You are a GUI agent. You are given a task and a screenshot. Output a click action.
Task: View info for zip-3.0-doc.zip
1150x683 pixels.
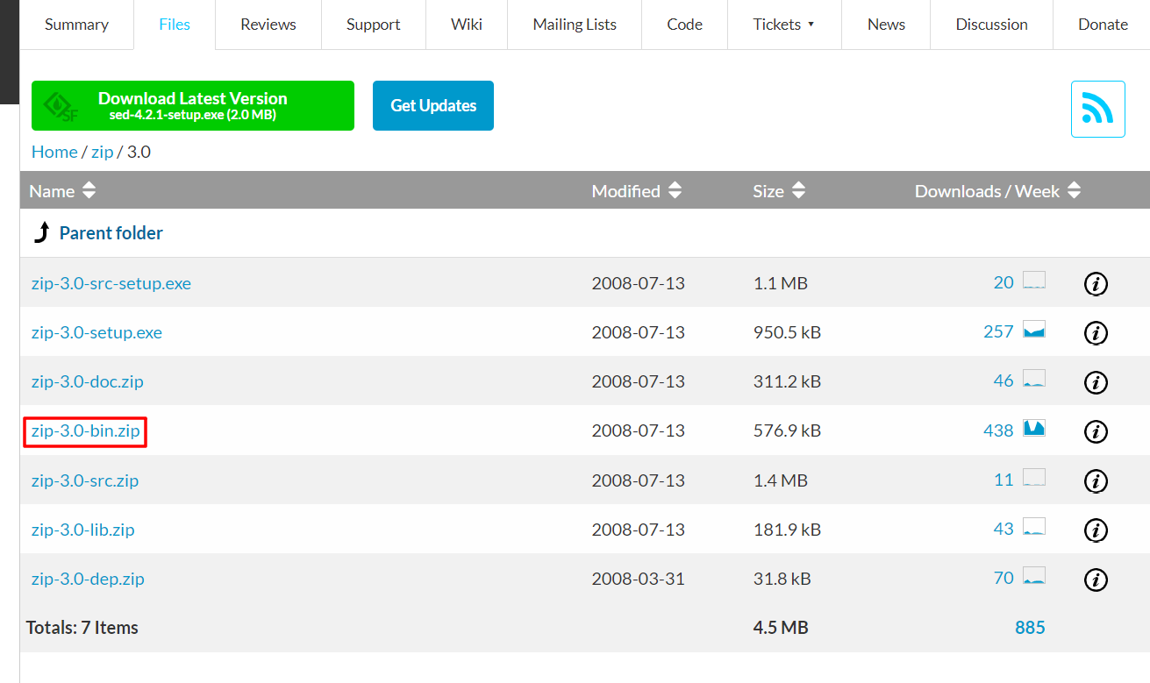point(1095,382)
